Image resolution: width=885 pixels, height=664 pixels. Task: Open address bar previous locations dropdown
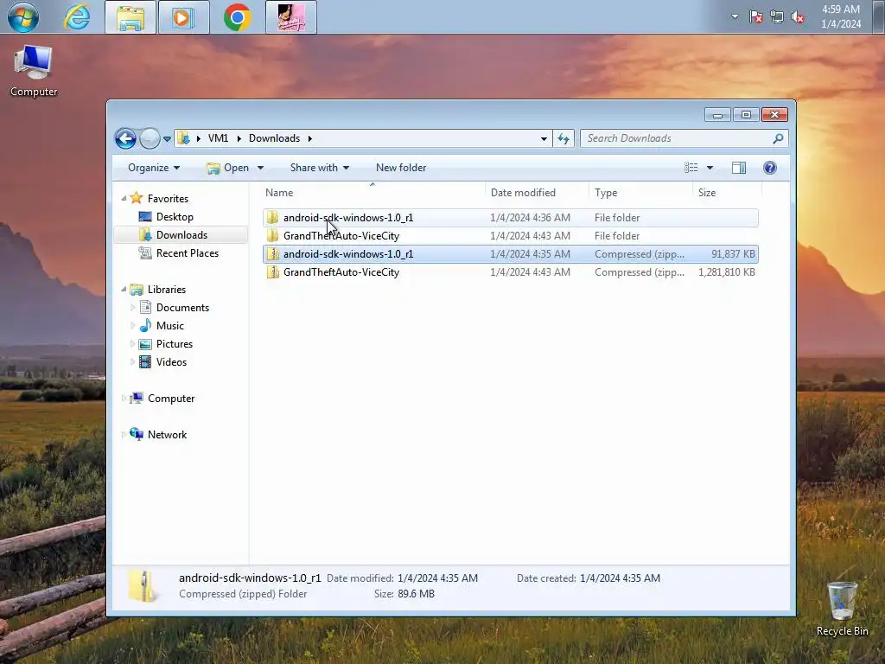pos(544,139)
